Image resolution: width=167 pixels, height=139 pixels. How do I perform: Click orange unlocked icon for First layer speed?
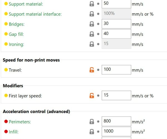pos(92,96)
